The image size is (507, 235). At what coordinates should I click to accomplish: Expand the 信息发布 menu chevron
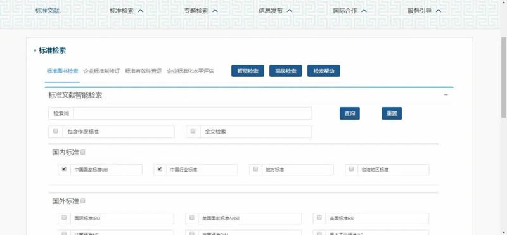[x=290, y=11]
